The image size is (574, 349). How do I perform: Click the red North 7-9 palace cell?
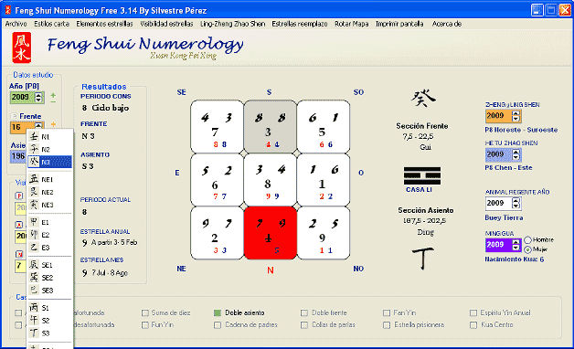click(271, 233)
